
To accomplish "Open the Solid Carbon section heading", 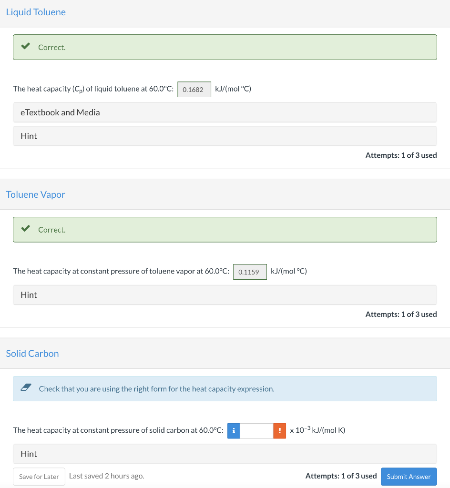I will [x=32, y=354].
